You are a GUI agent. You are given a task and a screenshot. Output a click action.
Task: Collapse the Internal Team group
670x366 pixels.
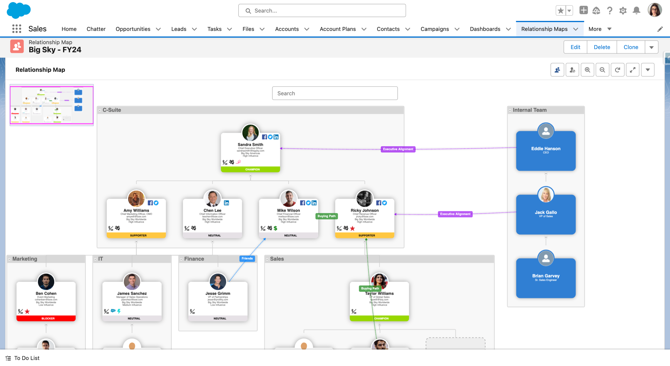(x=510, y=110)
